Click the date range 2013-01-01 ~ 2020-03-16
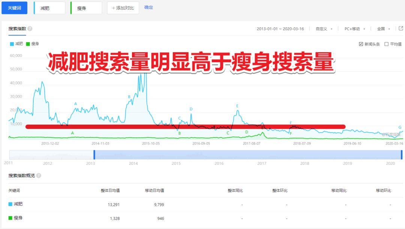 [x=280, y=29]
